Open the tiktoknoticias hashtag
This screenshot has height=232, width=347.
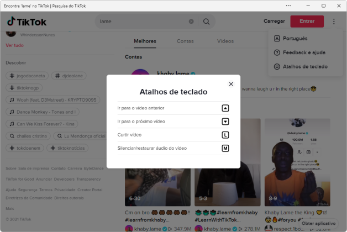(67, 148)
